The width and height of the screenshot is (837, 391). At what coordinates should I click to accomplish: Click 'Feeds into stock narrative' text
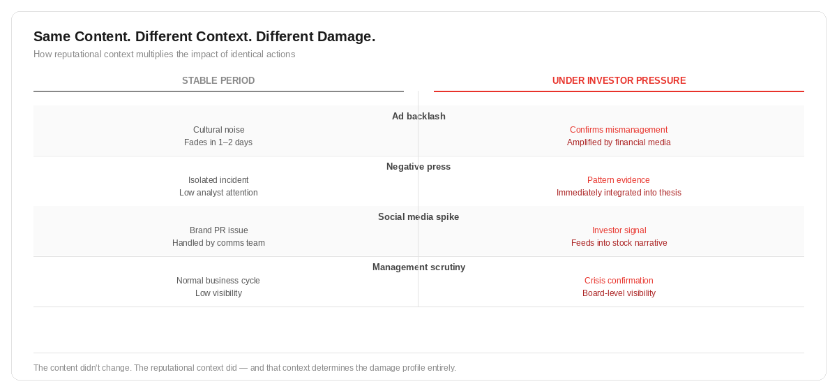pyautogui.click(x=619, y=243)
